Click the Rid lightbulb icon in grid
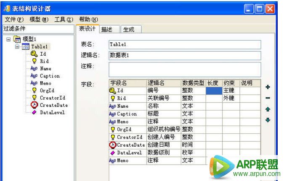This screenshot has height=181, width=284. (x=113, y=98)
